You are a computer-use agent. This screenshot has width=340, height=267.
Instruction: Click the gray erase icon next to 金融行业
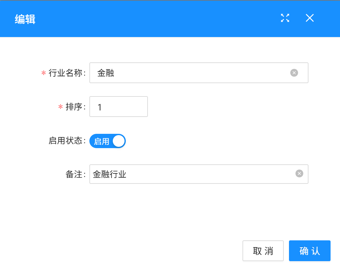pyautogui.click(x=299, y=174)
